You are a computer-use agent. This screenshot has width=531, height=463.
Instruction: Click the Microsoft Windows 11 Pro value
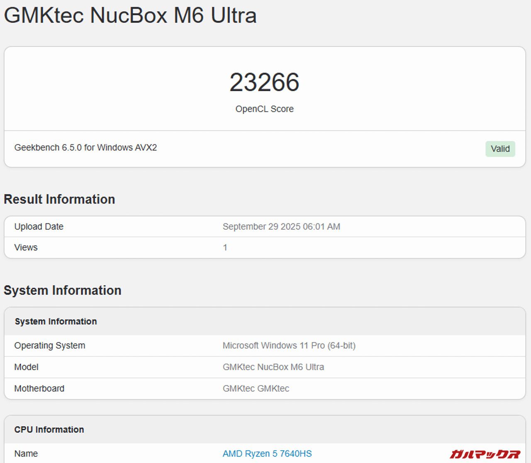point(289,346)
